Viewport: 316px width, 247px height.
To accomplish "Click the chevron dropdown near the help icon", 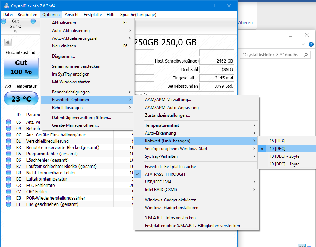I will click(x=303, y=44).
